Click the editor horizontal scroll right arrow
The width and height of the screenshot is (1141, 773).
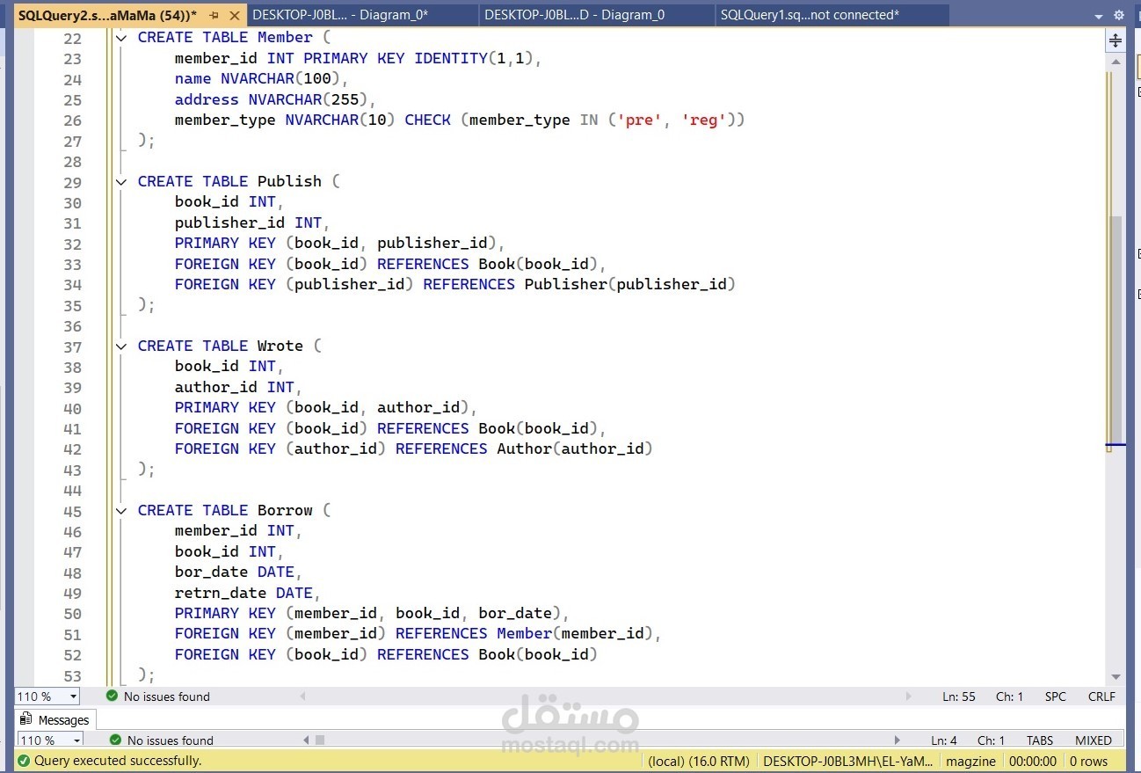point(909,696)
